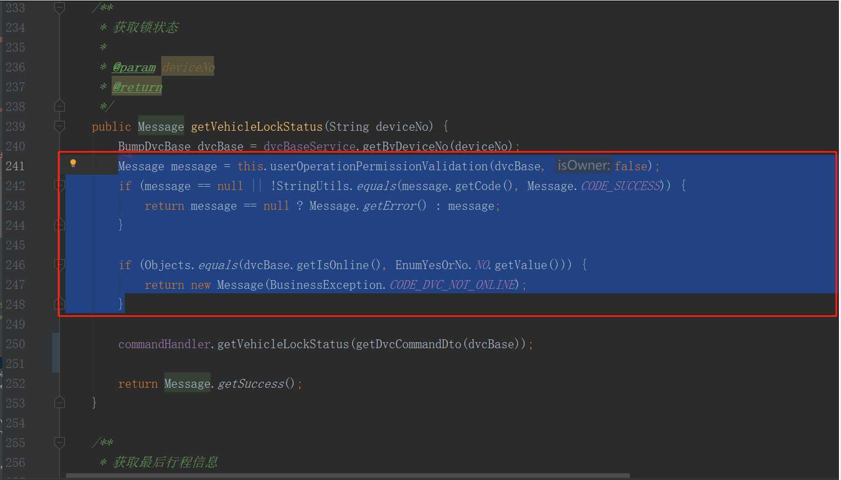Click the lightbulb intention icon on line 241

click(73, 163)
